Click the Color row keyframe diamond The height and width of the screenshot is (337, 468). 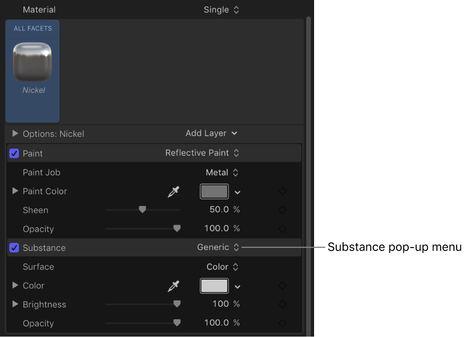[282, 285]
